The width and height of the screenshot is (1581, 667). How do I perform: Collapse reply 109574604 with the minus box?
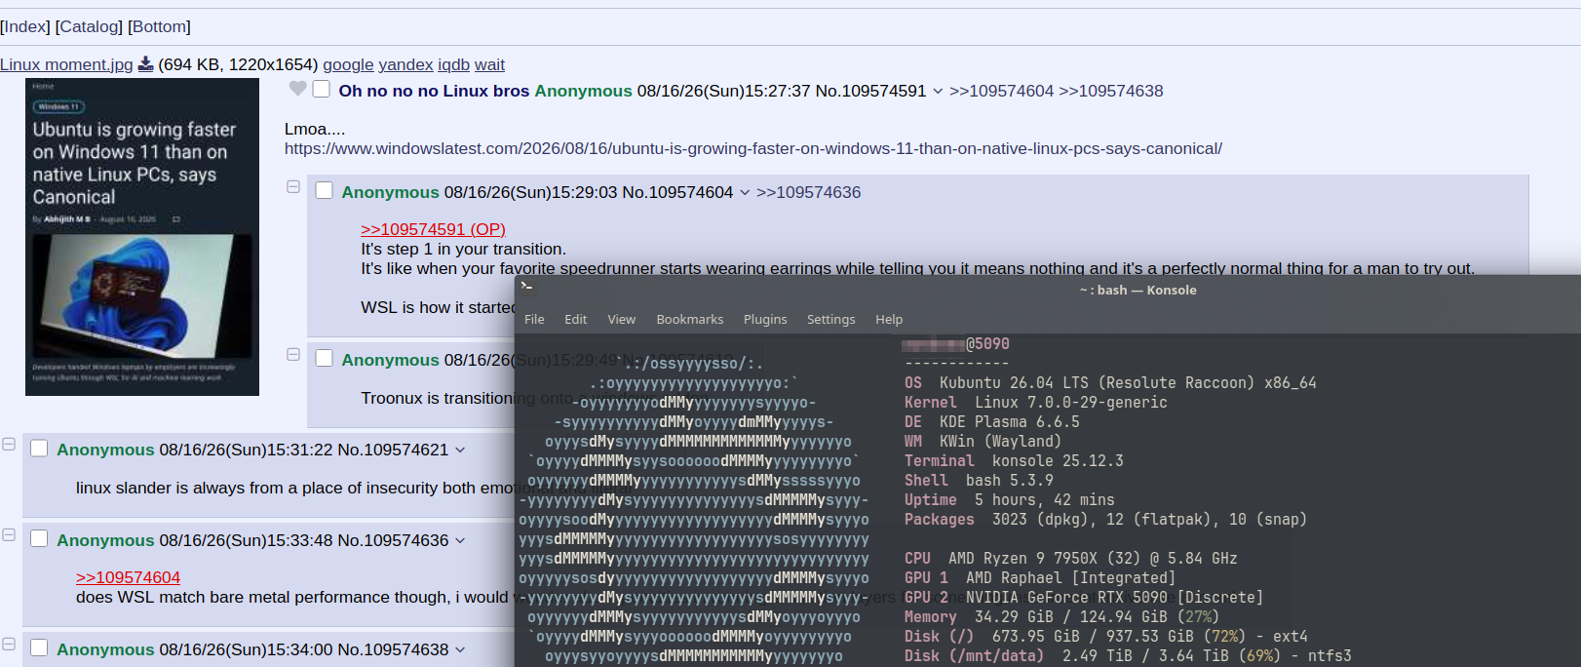[x=292, y=186]
